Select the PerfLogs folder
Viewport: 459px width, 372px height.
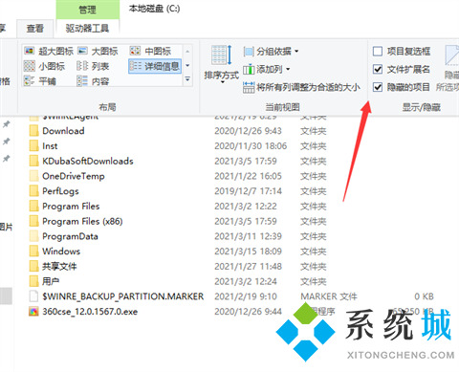tap(60, 191)
